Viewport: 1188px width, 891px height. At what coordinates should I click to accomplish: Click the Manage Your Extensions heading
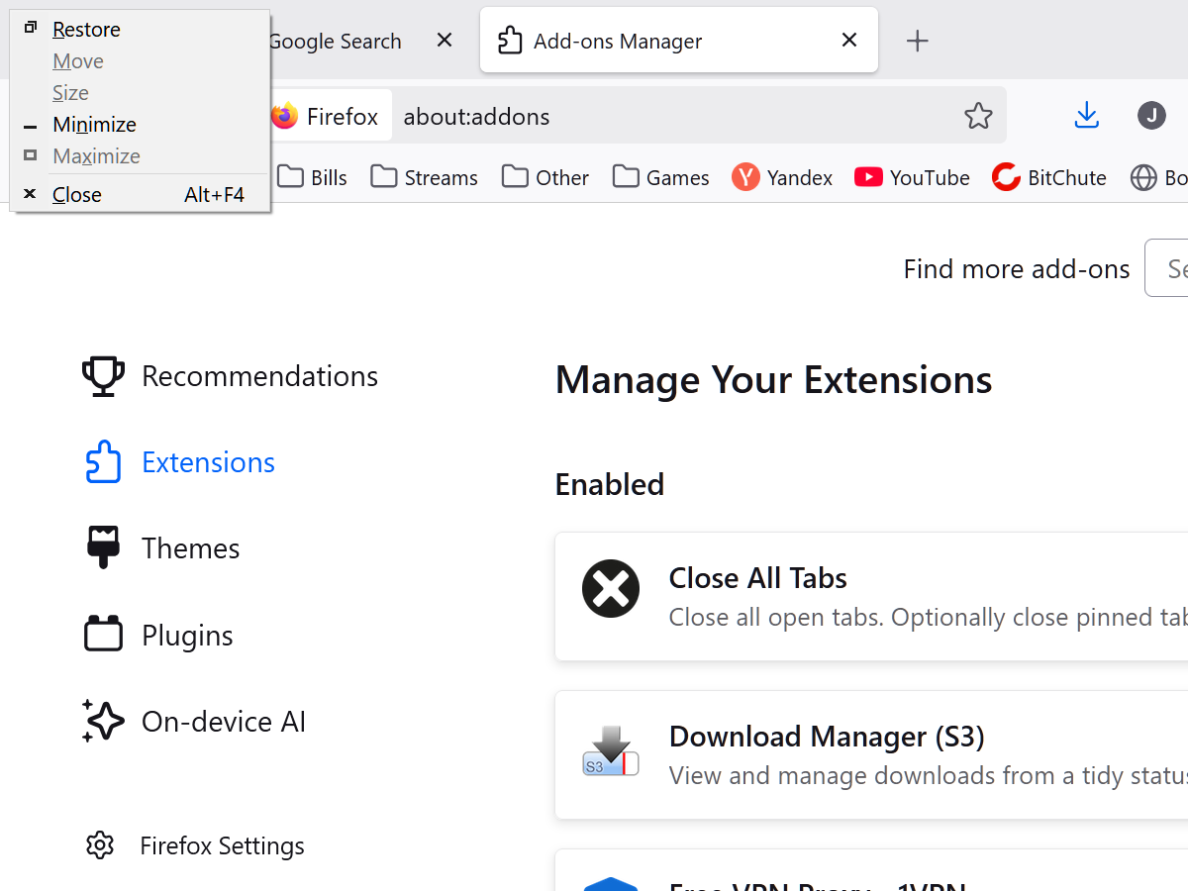click(773, 380)
